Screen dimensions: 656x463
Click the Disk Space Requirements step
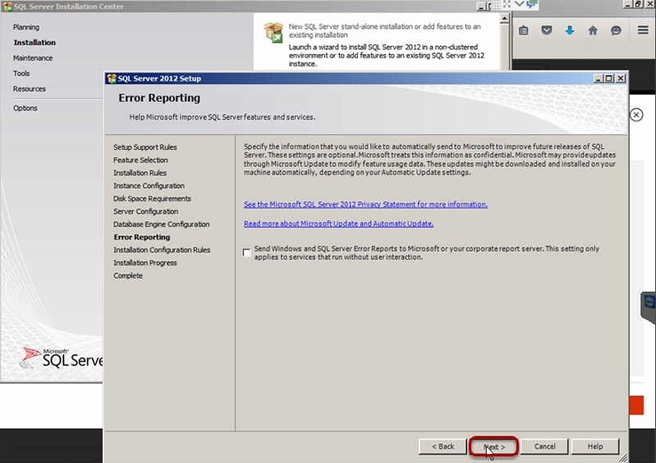(x=152, y=199)
